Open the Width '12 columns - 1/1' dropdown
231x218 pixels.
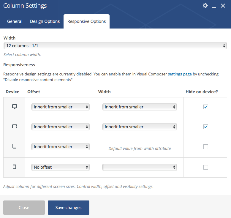[x=115, y=46]
